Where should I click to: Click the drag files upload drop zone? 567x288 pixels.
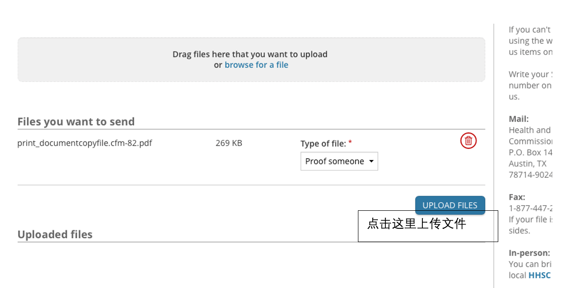tap(251, 60)
